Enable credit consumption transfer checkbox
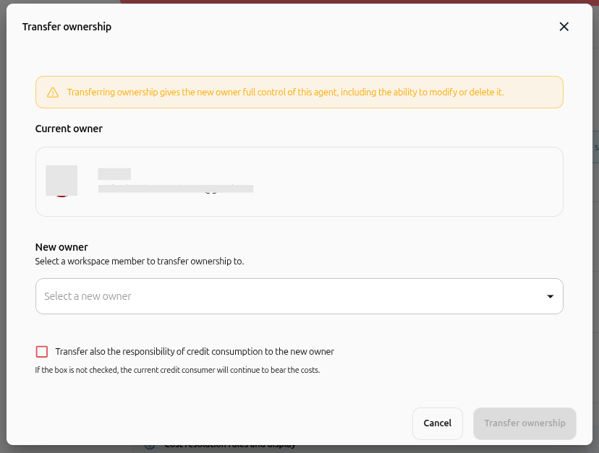The height and width of the screenshot is (453, 599). click(x=42, y=351)
